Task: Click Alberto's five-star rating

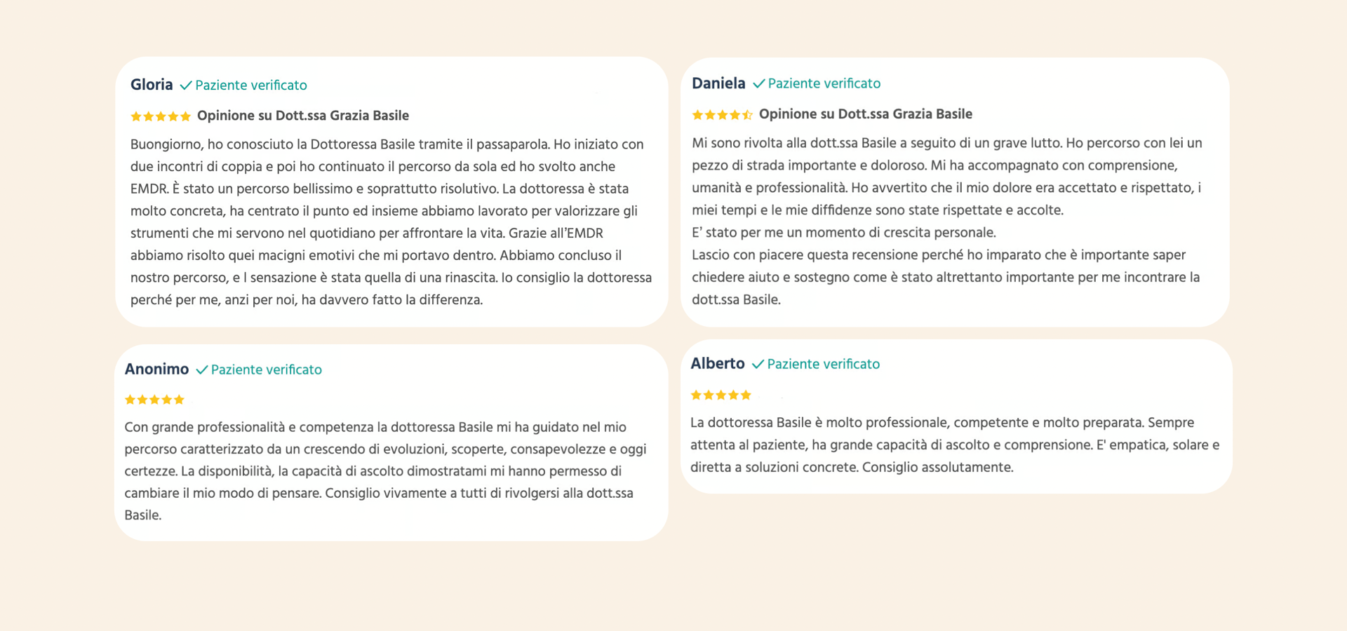Action: click(721, 395)
